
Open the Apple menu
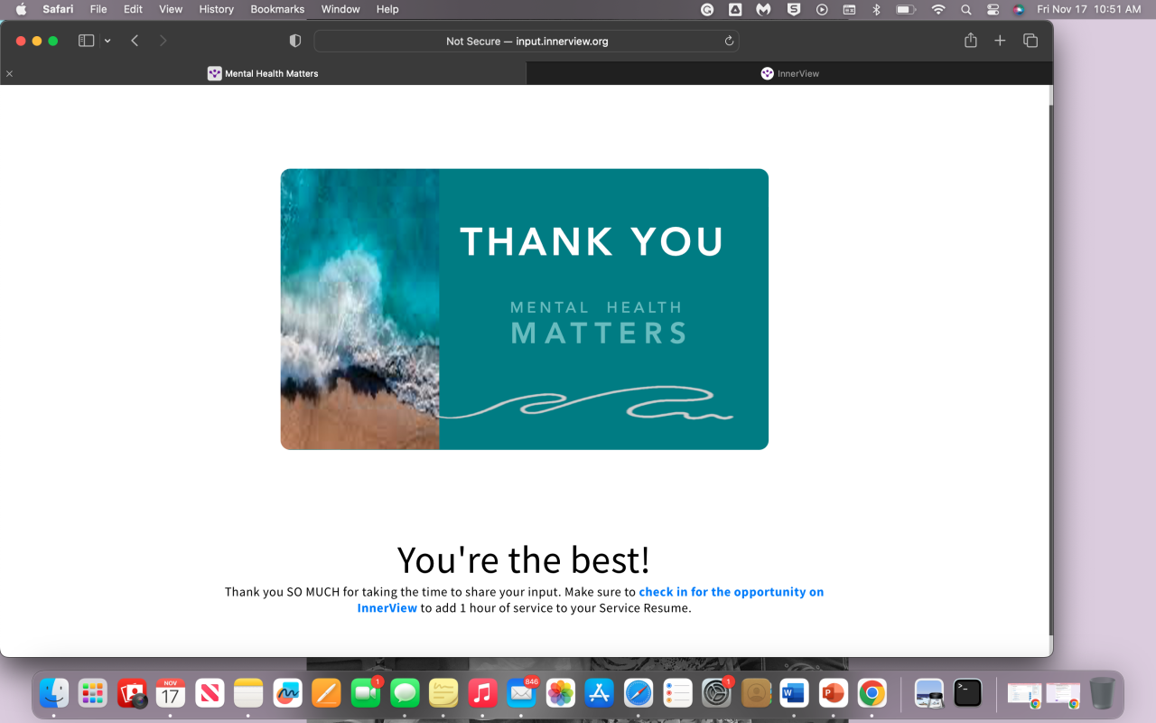pos(21,9)
